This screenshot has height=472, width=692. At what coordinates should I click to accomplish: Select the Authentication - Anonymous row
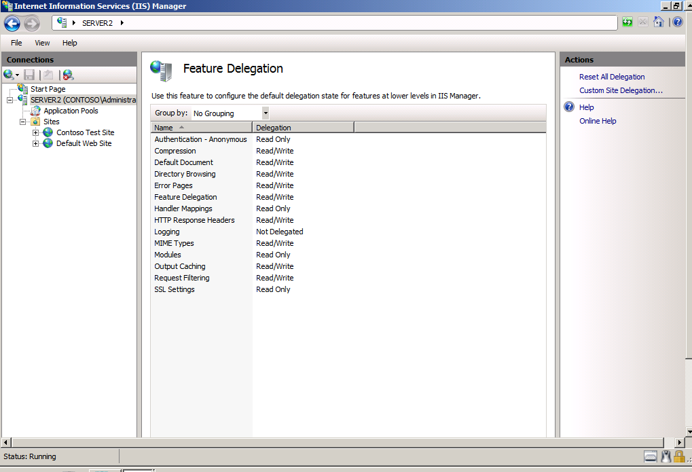point(348,139)
